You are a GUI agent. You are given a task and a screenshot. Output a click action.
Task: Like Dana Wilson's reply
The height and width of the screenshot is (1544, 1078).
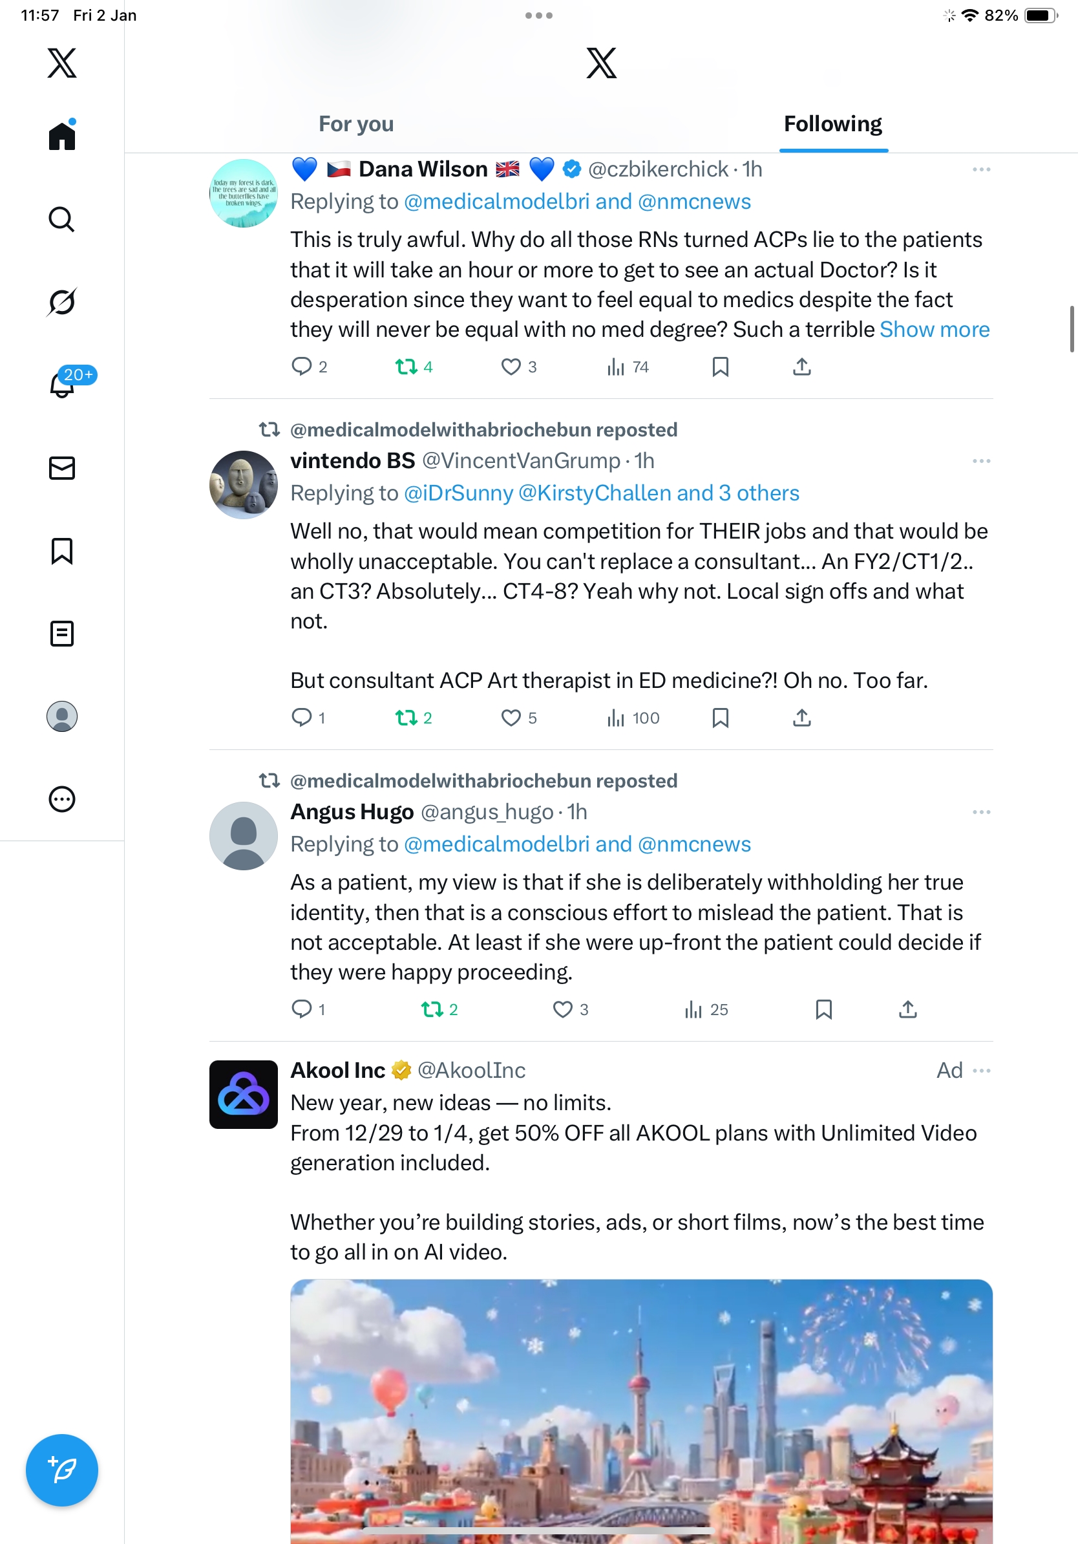[x=511, y=367]
